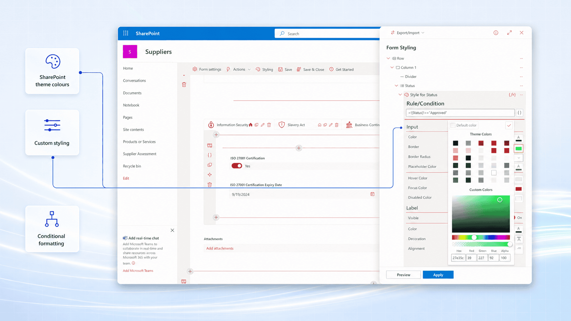
Task: Open the Border Radius dropdown
Action: 519,158
